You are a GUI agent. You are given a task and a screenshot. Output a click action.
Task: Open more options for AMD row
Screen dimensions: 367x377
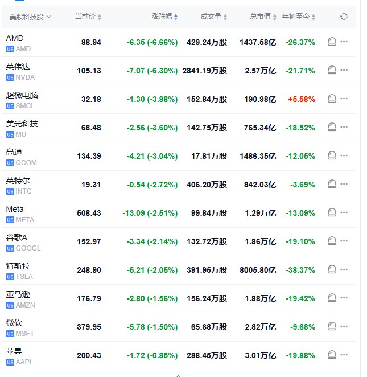click(344, 42)
